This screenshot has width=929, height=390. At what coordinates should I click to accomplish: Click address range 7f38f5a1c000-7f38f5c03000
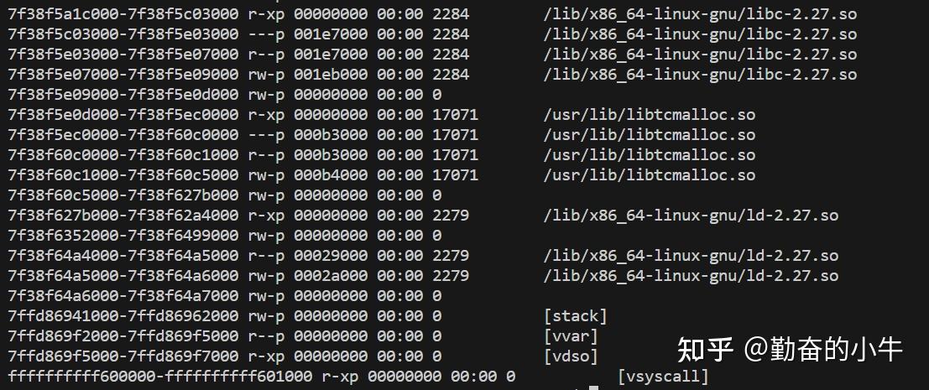(123, 14)
